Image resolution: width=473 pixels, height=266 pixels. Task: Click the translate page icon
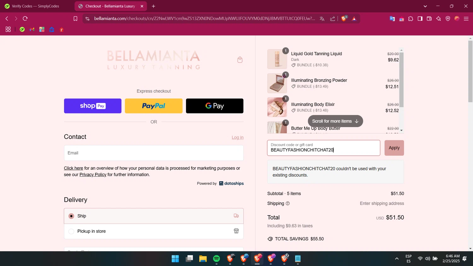click(322, 19)
